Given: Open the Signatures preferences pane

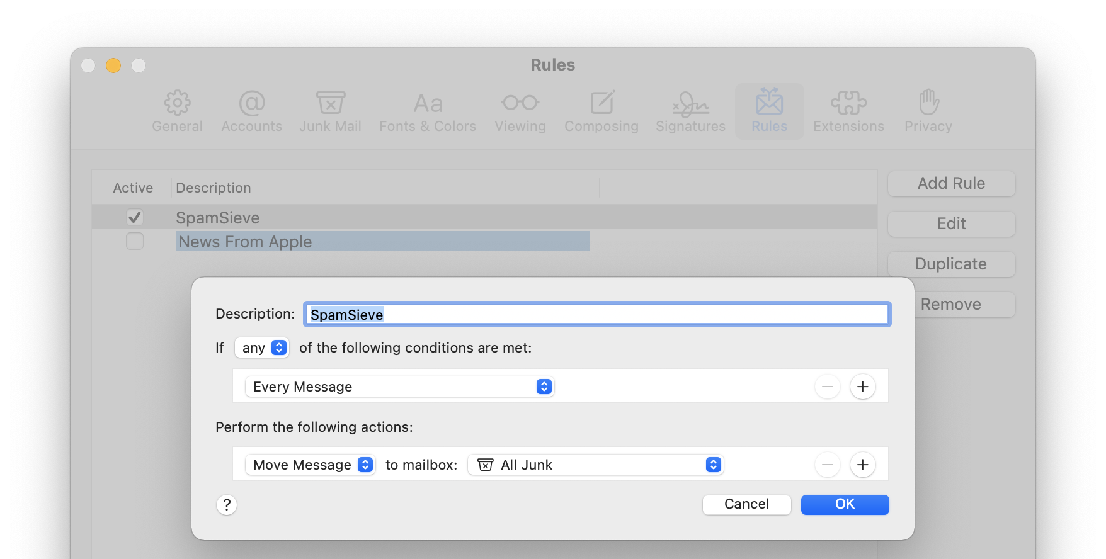Looking at the screenshot, I should 690,111.
